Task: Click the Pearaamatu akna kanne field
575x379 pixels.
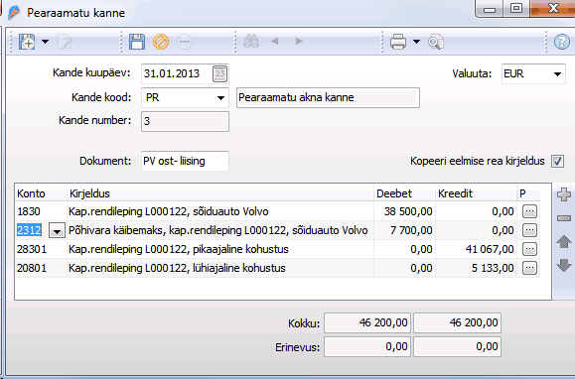Action: [328, 98]
